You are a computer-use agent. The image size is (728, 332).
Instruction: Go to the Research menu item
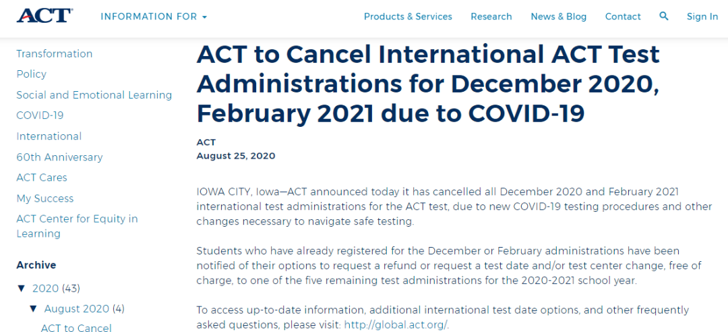pyautogui.click(x=491, y=17)
